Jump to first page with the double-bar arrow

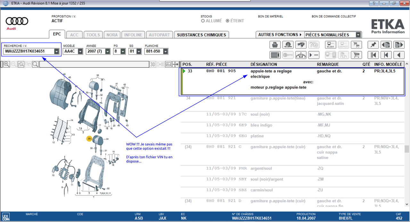pos(373,55)
